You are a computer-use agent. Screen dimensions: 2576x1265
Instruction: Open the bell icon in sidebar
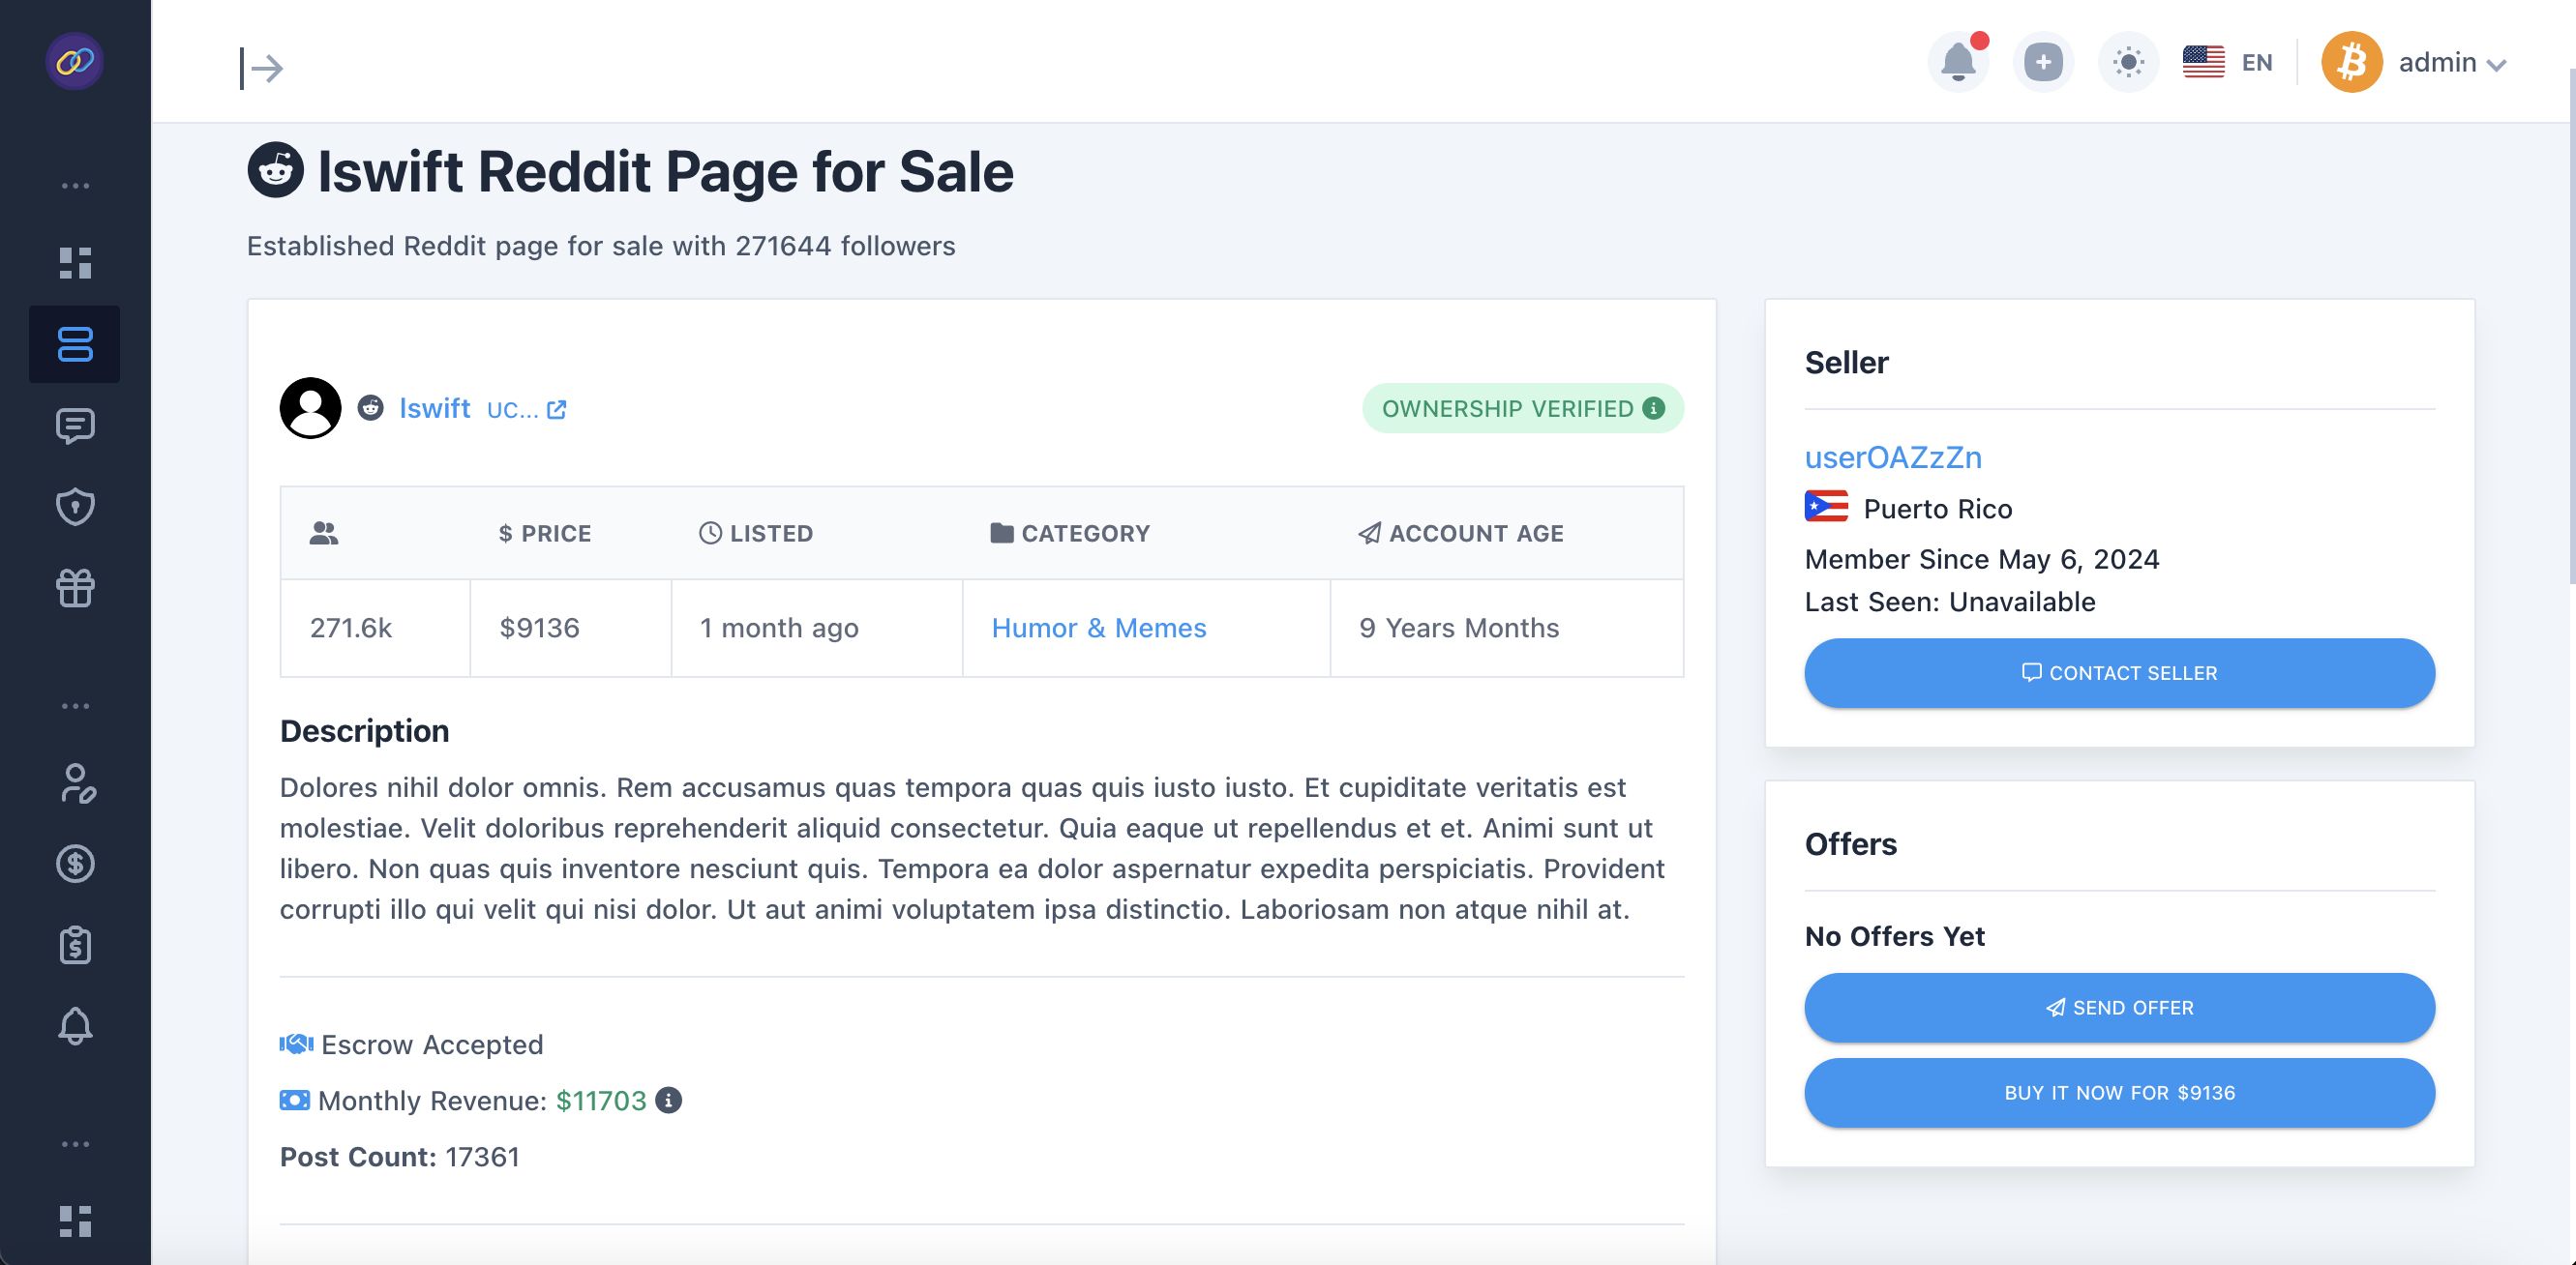point(75,1025)
